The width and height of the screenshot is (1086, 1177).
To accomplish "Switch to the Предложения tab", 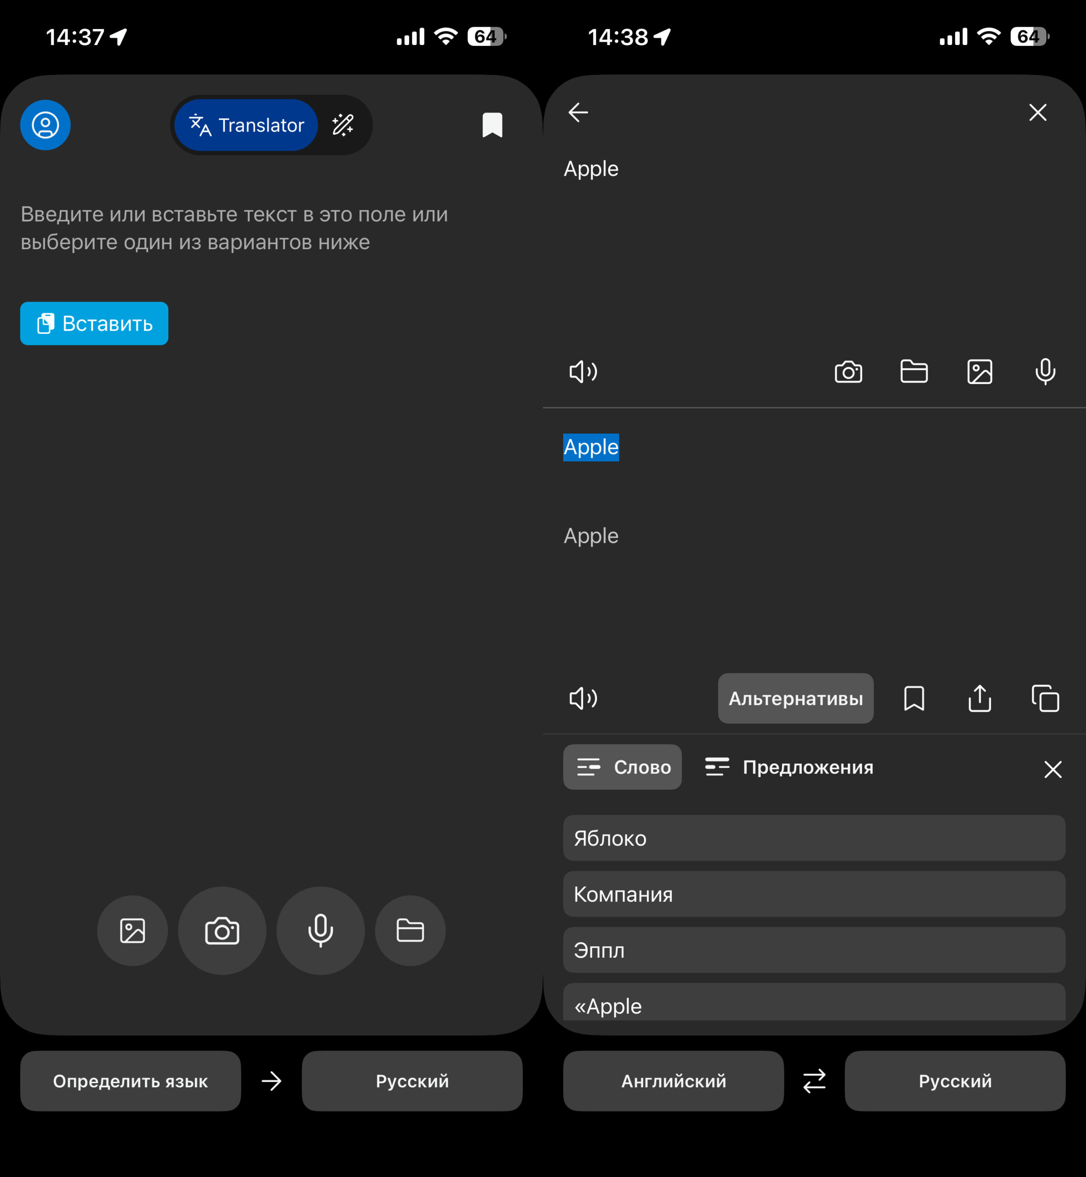I will pos(789,767).
